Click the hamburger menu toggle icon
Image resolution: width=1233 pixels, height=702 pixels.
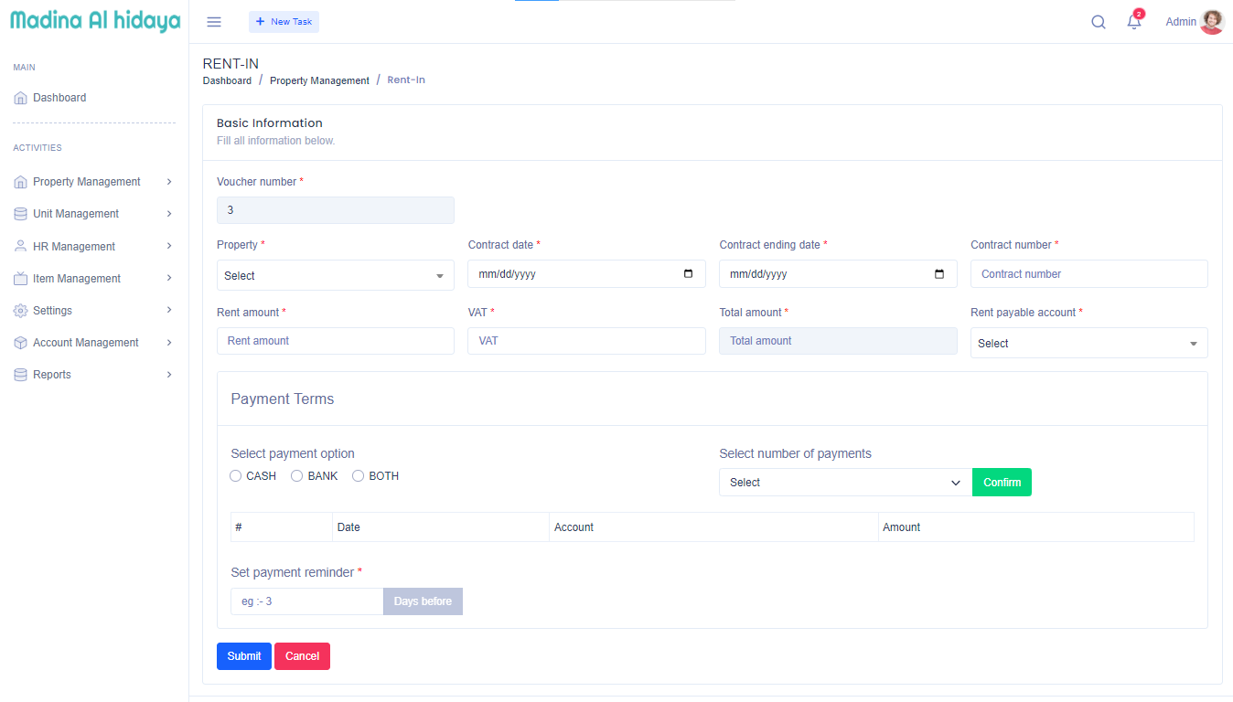click(214, 22)
